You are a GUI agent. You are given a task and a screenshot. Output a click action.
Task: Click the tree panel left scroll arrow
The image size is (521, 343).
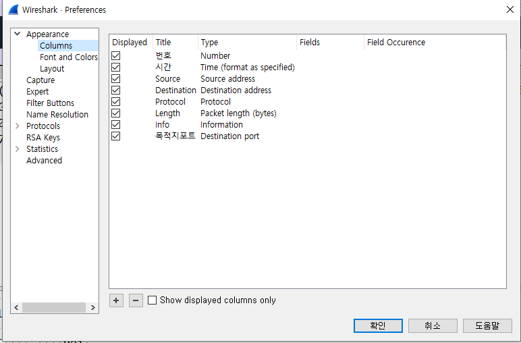point(16,307)
